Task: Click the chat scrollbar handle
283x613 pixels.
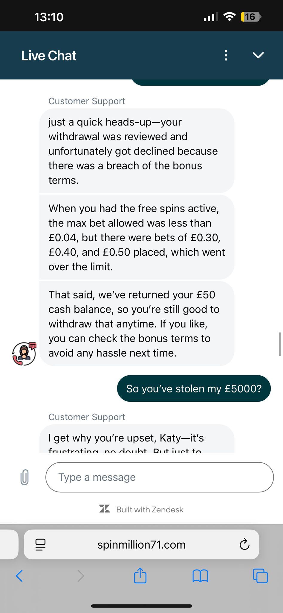Action: tap(280, 344)
